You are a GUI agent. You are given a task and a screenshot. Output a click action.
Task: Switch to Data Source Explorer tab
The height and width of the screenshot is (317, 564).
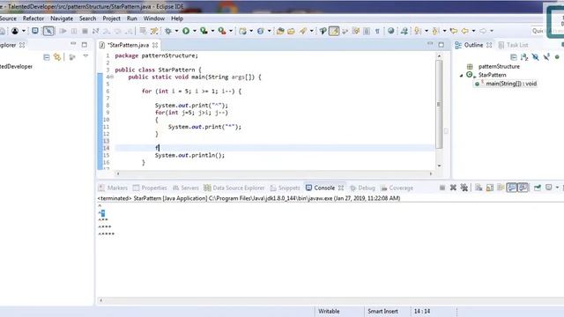pyautogui.click(x=234, y=188)
